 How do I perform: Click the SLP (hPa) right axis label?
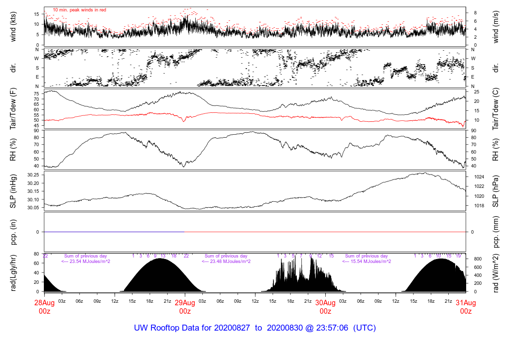pyautogui.click(x=497, y=191)
